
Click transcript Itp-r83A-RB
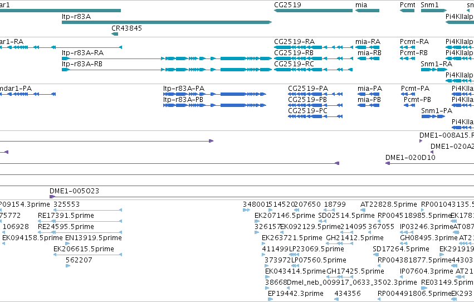coord(167,70)
